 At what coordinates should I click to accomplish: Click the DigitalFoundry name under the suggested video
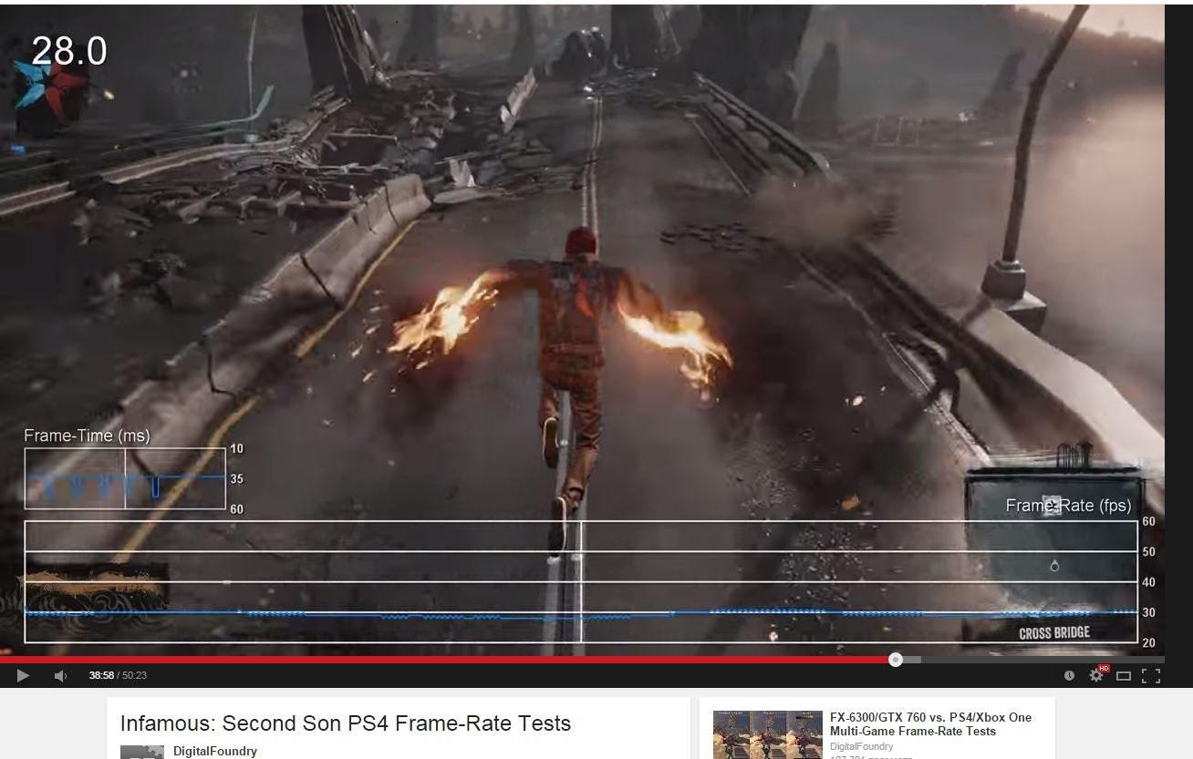click(861, 746)
